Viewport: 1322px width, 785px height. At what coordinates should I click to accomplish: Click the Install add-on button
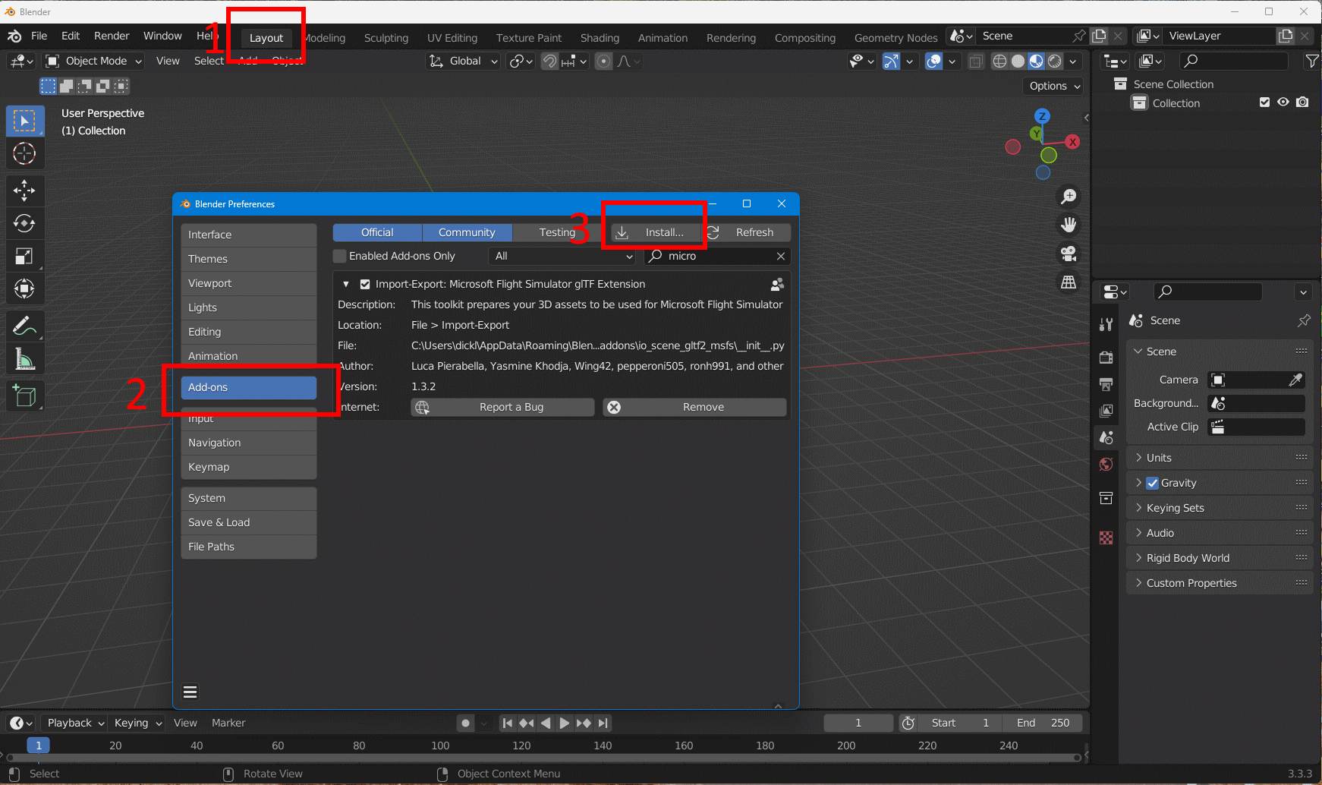656,232
